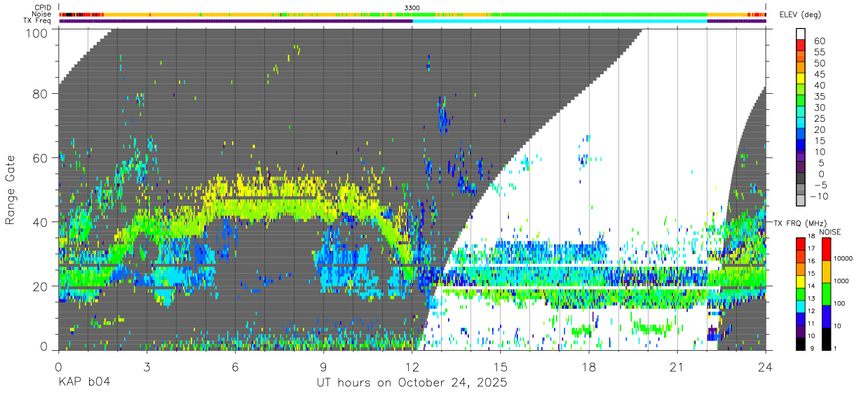861x397 pixels.
Task: Click the 45 label on ELEV colorbar
Action: (x=819, y=74)
